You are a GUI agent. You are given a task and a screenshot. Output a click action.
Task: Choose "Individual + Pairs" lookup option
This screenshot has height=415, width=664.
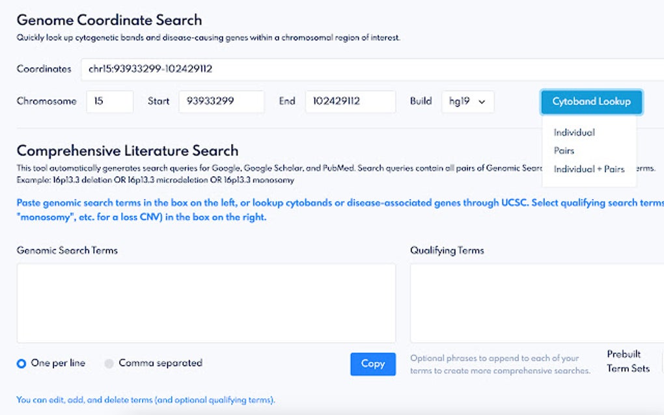(x=588, y=168)
